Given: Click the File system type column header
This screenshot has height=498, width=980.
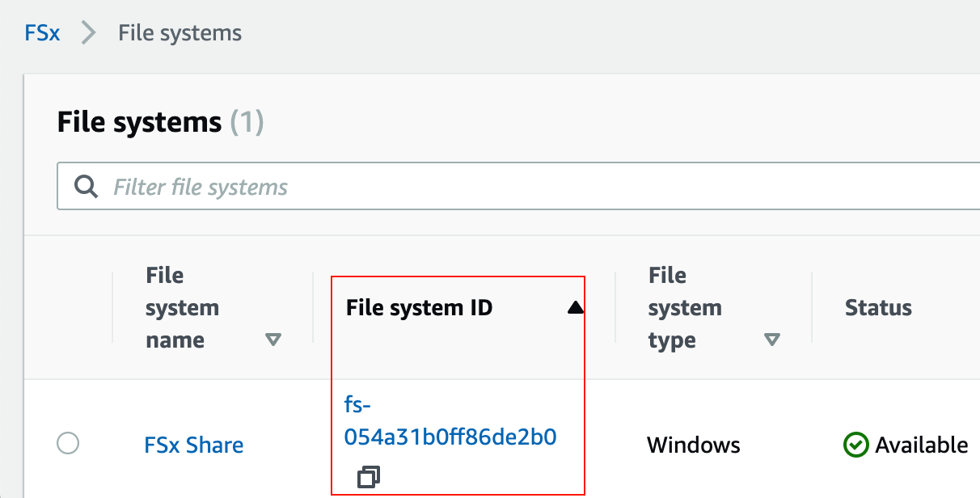Looking at the screenshot, I should 685,308.
